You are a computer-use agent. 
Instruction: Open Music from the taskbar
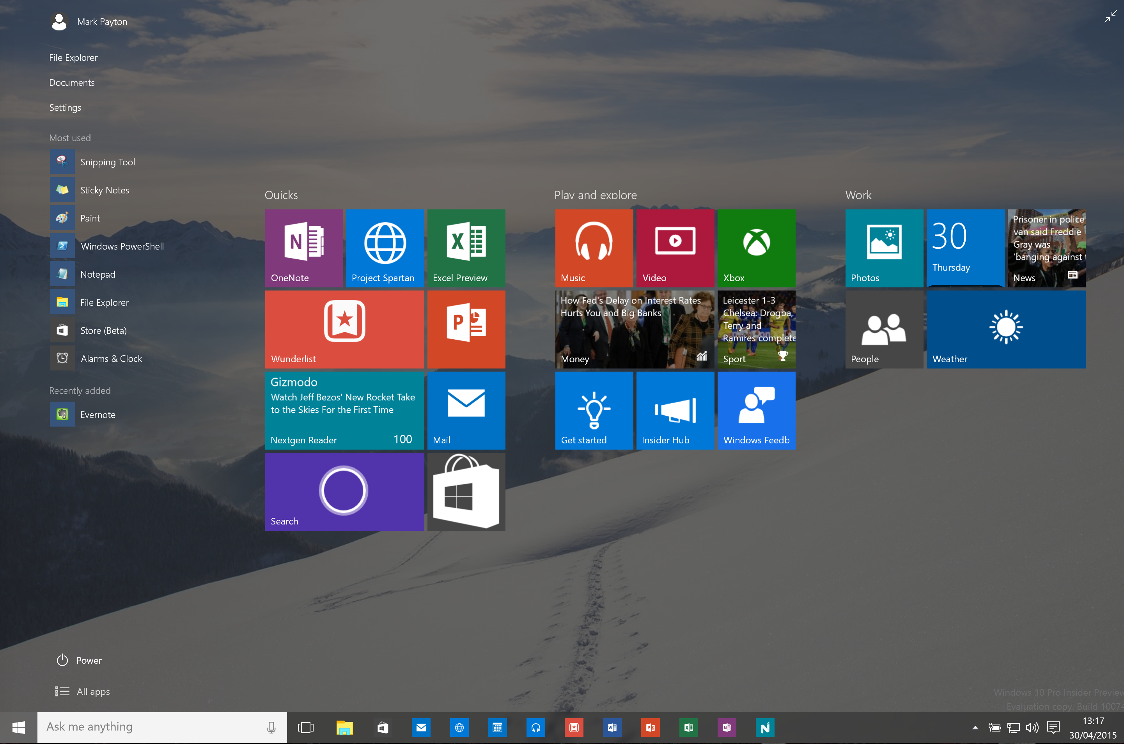(x=535, y=727)
